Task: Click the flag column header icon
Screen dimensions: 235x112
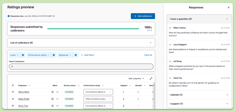Action: [x=13, y=86]
